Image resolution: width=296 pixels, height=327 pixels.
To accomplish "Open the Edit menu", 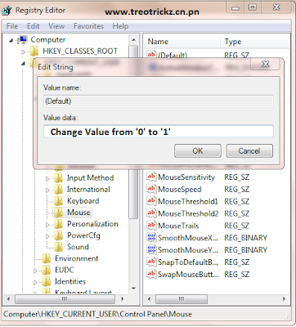I will pyautogui.click(x=33, y=26).
